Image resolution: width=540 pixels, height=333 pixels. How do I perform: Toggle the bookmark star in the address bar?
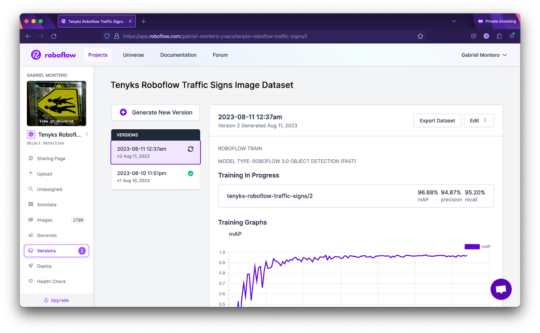pos(420,36)
